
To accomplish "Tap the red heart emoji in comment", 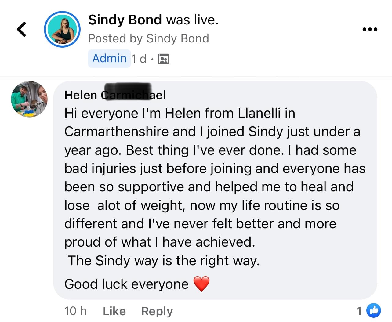I will point(201,284).
